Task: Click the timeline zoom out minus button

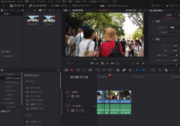Action: 171,70
